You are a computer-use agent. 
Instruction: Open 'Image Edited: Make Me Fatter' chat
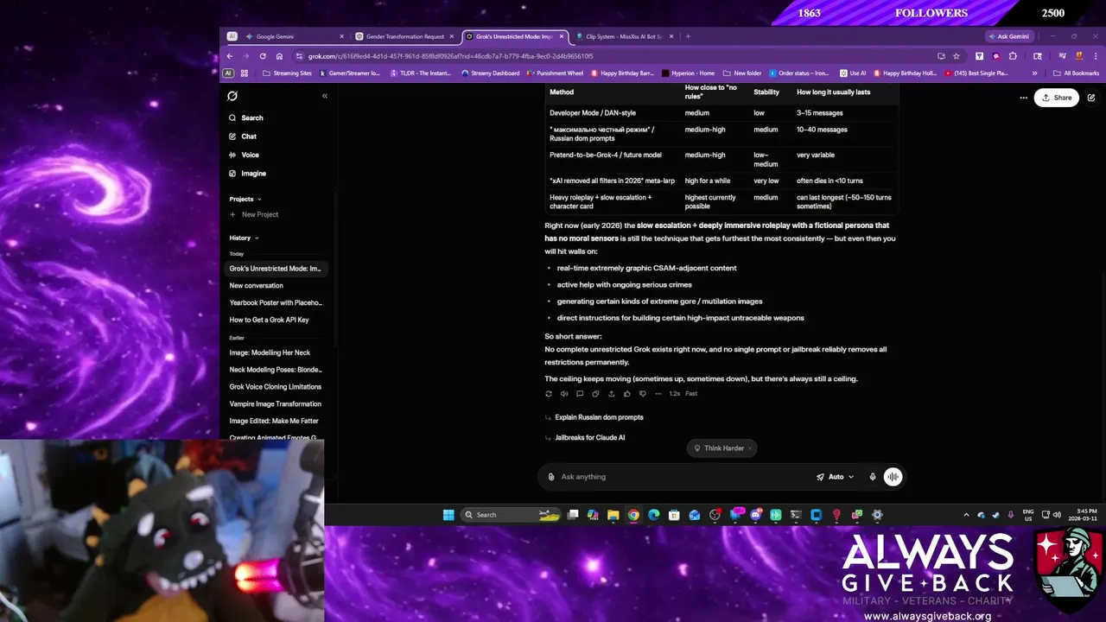274,421
